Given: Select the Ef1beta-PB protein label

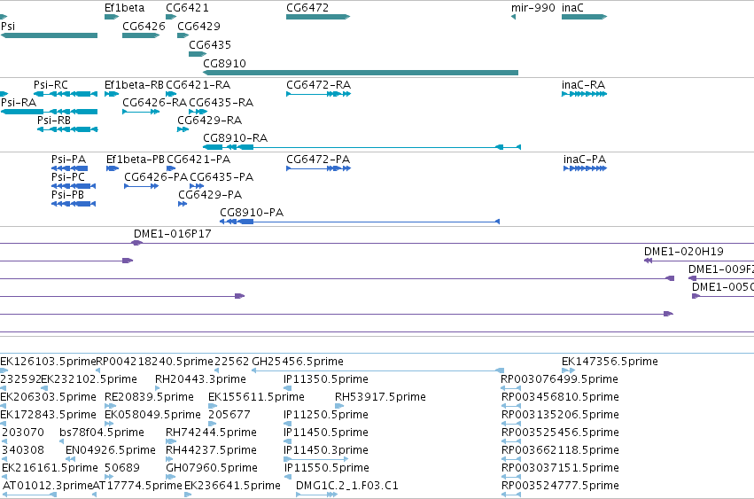Looking at the screenshot, I should coord(136,160).
